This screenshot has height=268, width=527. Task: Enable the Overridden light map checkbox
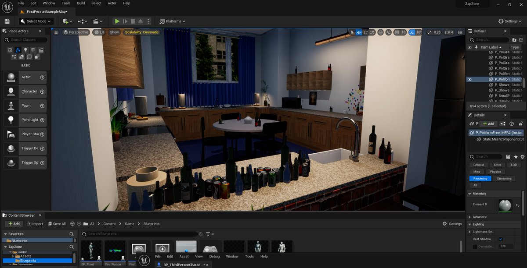point(475,247)
